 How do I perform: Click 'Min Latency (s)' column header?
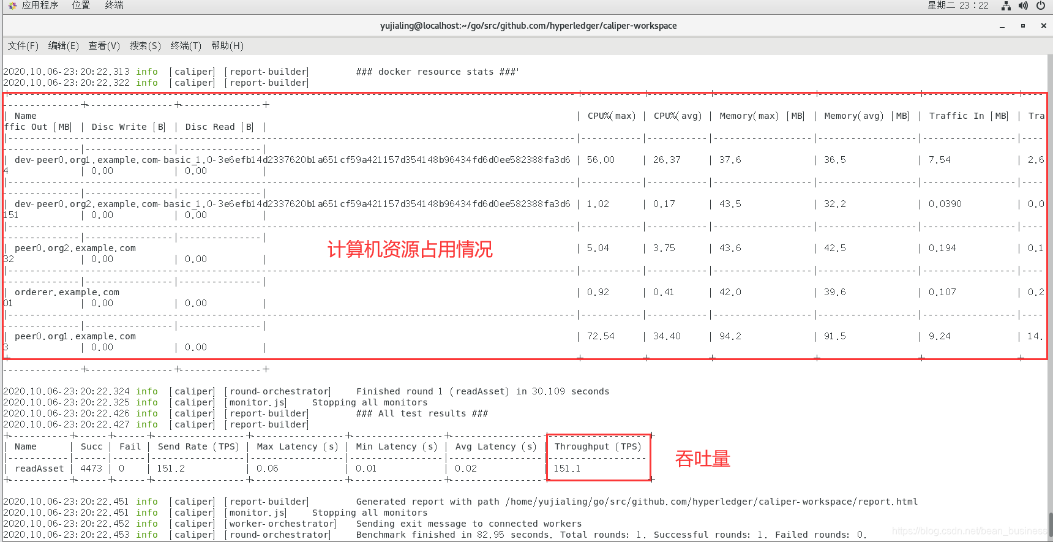coord(397,446)
